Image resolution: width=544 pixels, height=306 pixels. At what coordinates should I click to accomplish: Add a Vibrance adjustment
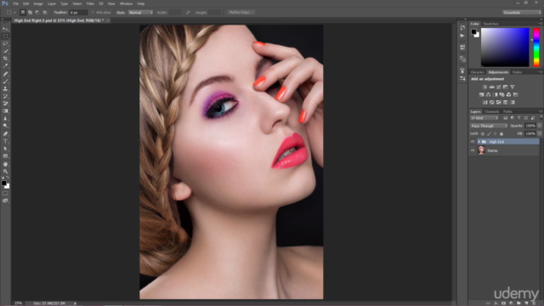coord(513,87)
